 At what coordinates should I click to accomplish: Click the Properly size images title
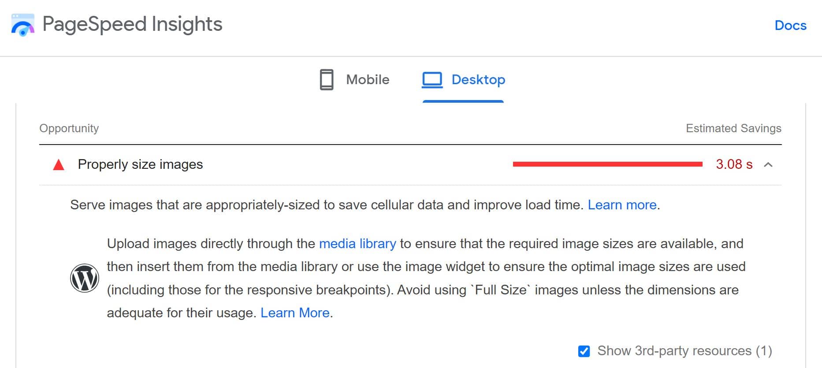click(x=140, y=164)
